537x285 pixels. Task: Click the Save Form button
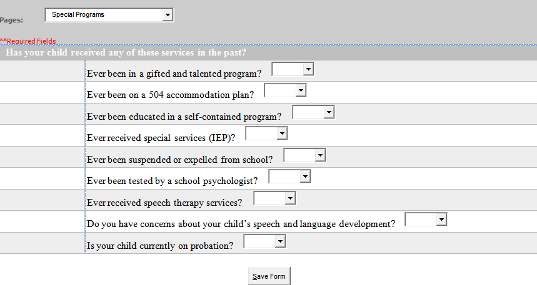click(x=269, y=276)
